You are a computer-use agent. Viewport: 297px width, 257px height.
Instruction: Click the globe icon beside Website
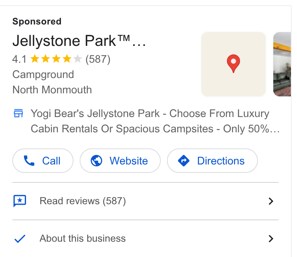pos(96,161)
